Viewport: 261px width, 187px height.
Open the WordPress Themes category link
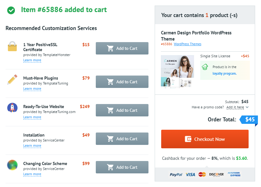[188, 44]
